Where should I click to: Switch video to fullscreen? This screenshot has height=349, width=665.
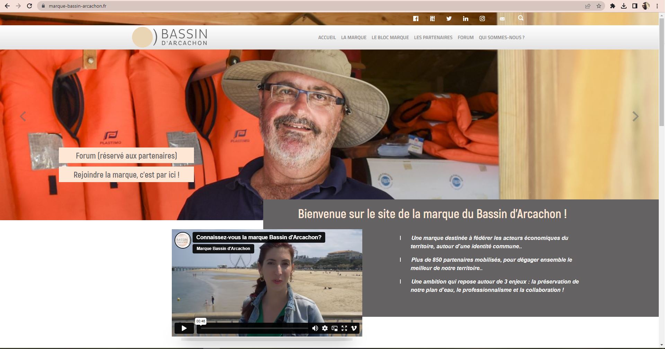coord(344,328)
